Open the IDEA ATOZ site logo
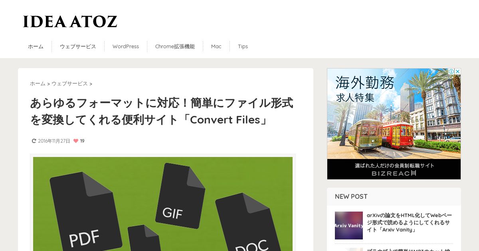Image resolution: width=479 pixels, height=251 pixels. pos(70,22)
